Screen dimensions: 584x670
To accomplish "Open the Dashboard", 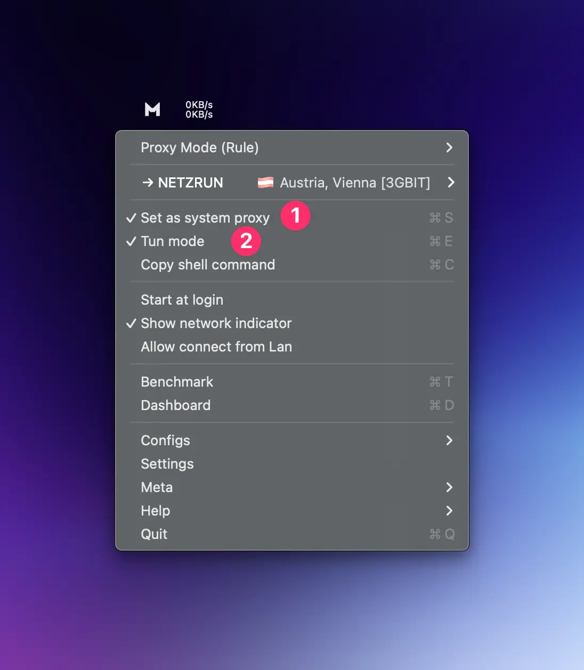I will (175, 405).
